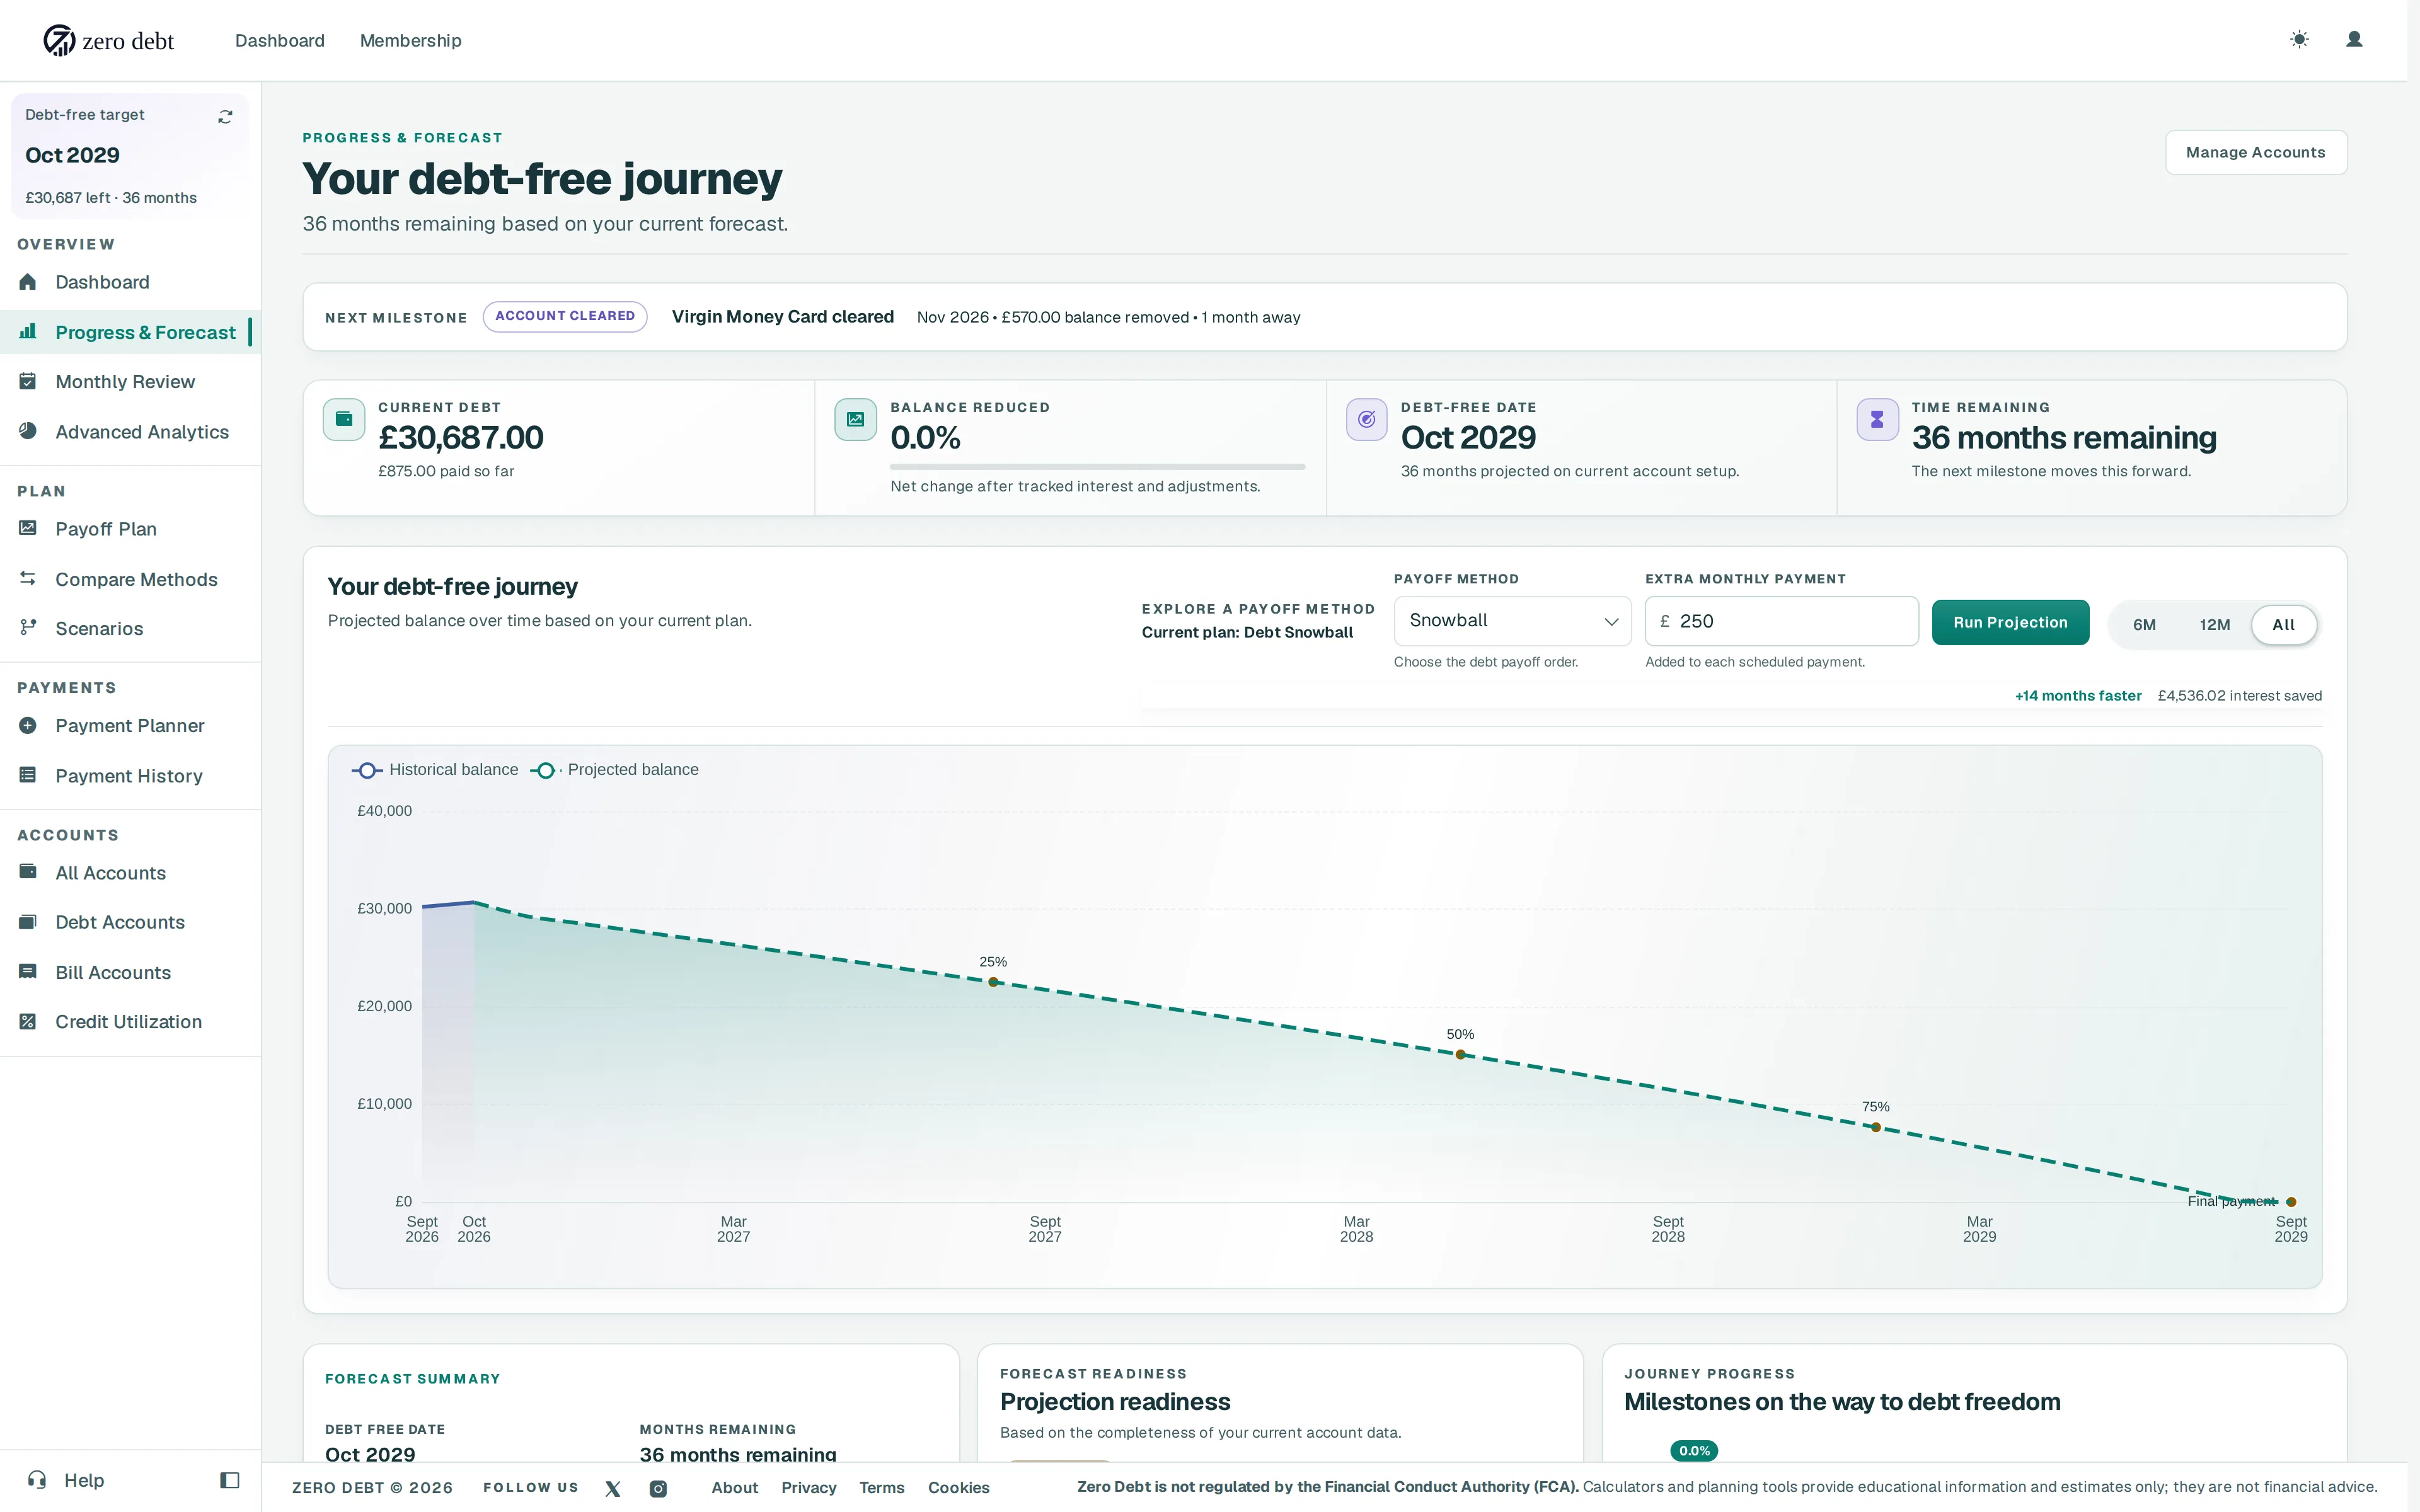Open the About footer link
The image size is (2420, 1512).
coord(734,1488)
